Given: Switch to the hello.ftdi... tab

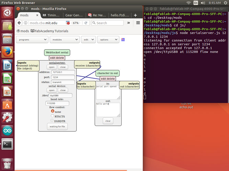Looking at the screenshot, I should 120,15.
